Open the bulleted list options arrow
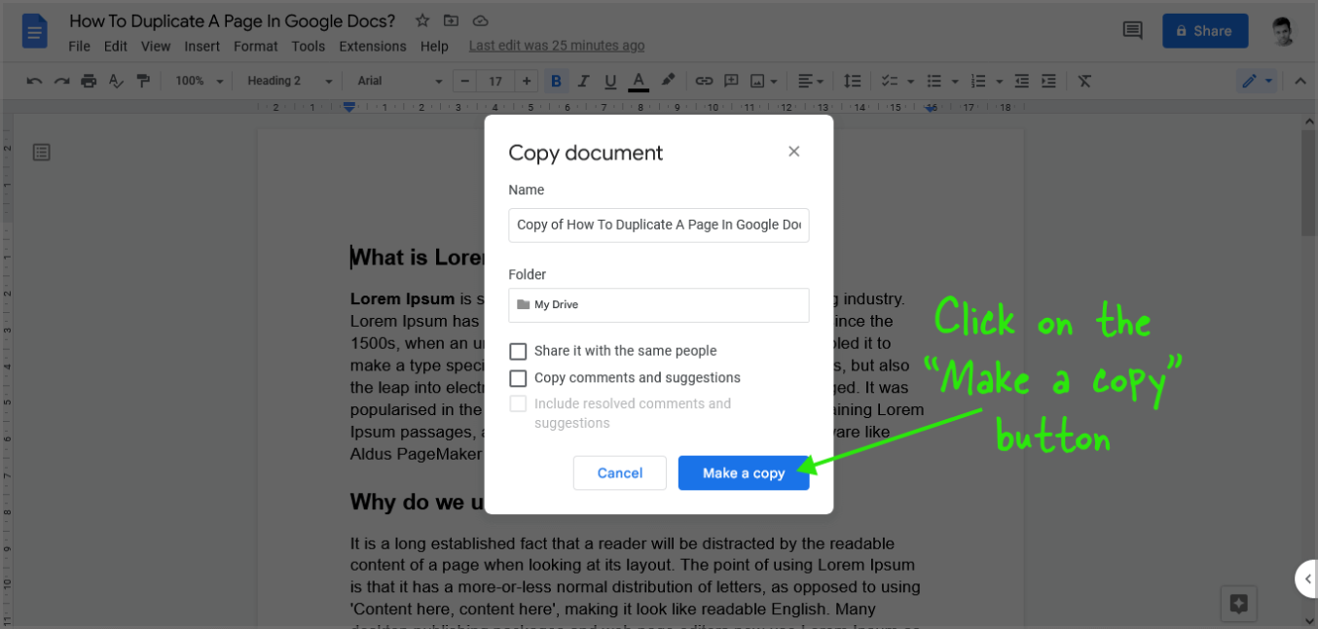The width and height of the screenshot is (1318, 629). [955, 81]
